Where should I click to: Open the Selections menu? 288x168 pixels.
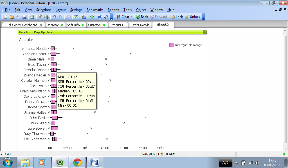[x=44, y=10]
